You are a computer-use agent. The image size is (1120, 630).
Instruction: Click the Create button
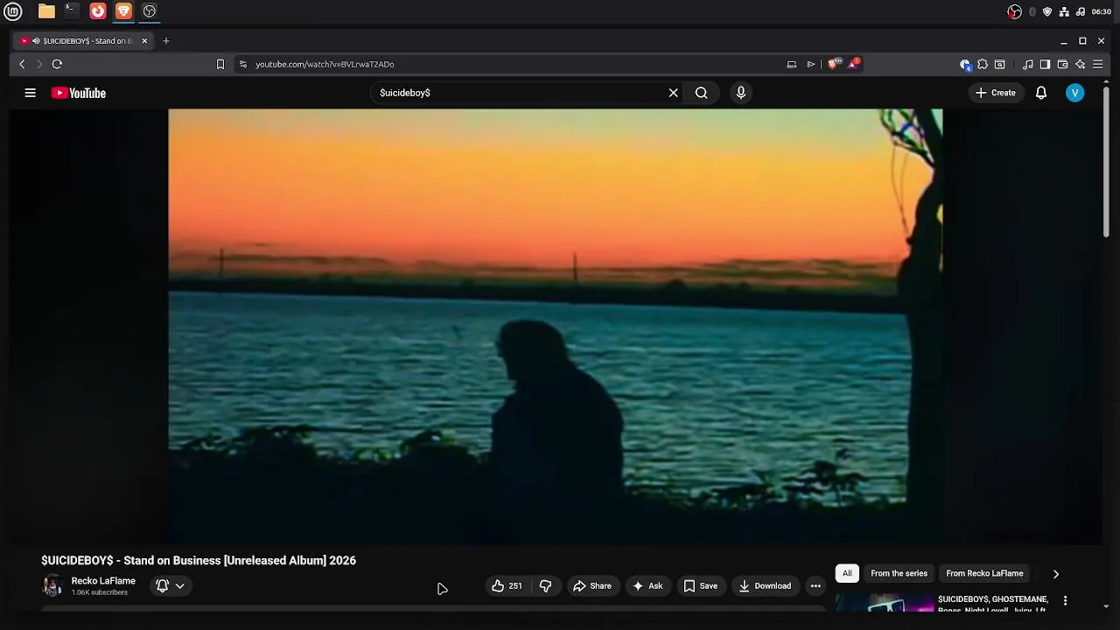click(x=996, y=93)
